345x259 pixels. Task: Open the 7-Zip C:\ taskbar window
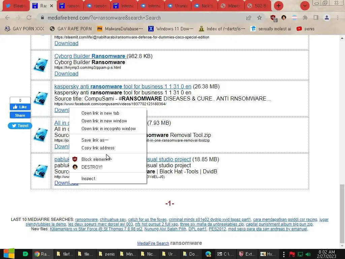(x=225, y=254)
